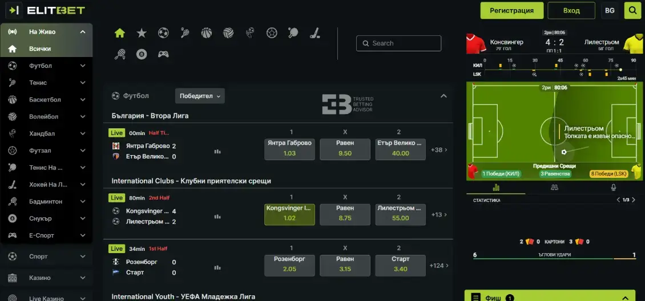645x301 pixels.
Task: Show +124 more markets for Розенборг match
Action: [x=439, y=266]
